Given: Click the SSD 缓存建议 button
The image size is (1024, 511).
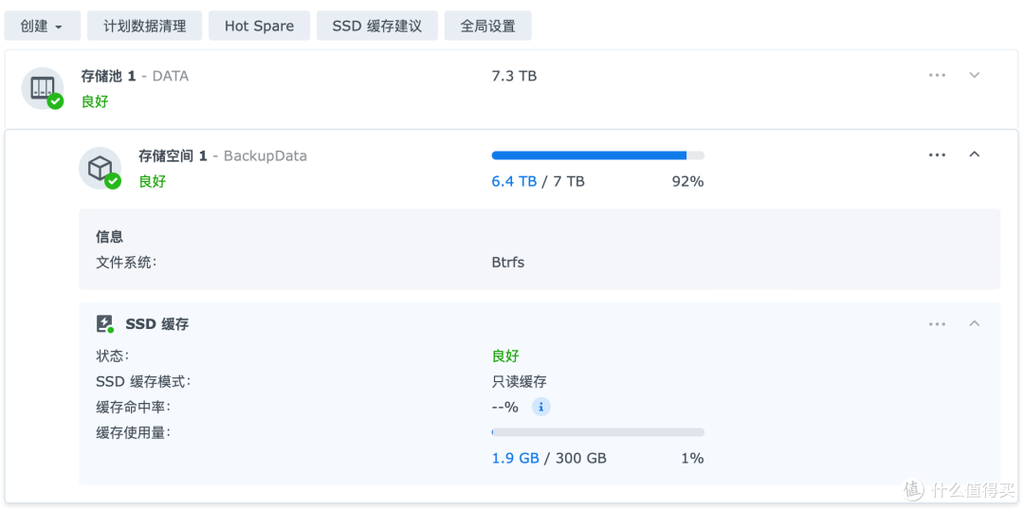Looking at the screenshot, I should (x=377, y=27).
